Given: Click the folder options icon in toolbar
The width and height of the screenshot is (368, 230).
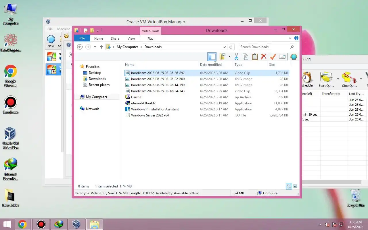Looking at the screenshot, I should [x=223, y=57].
